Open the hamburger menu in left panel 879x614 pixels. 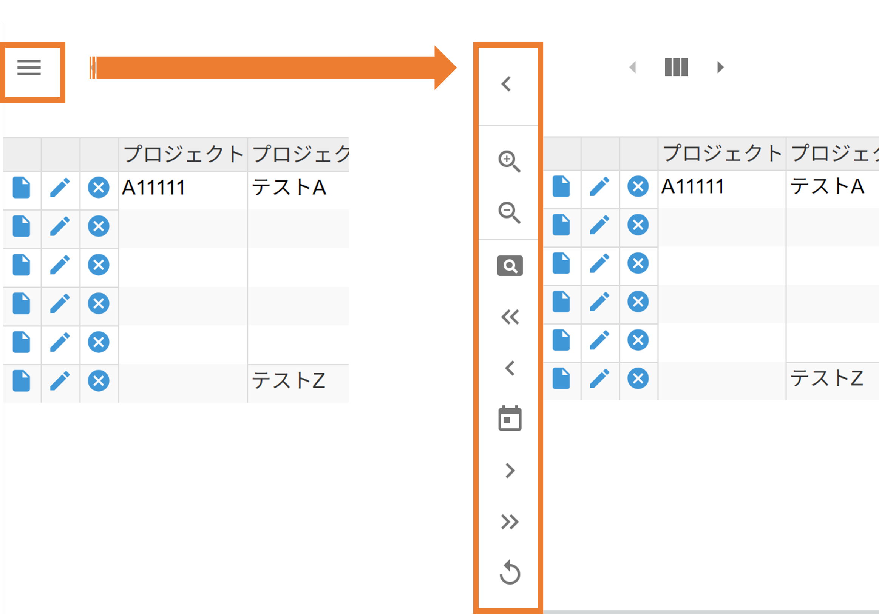click(x=29, y=68)
